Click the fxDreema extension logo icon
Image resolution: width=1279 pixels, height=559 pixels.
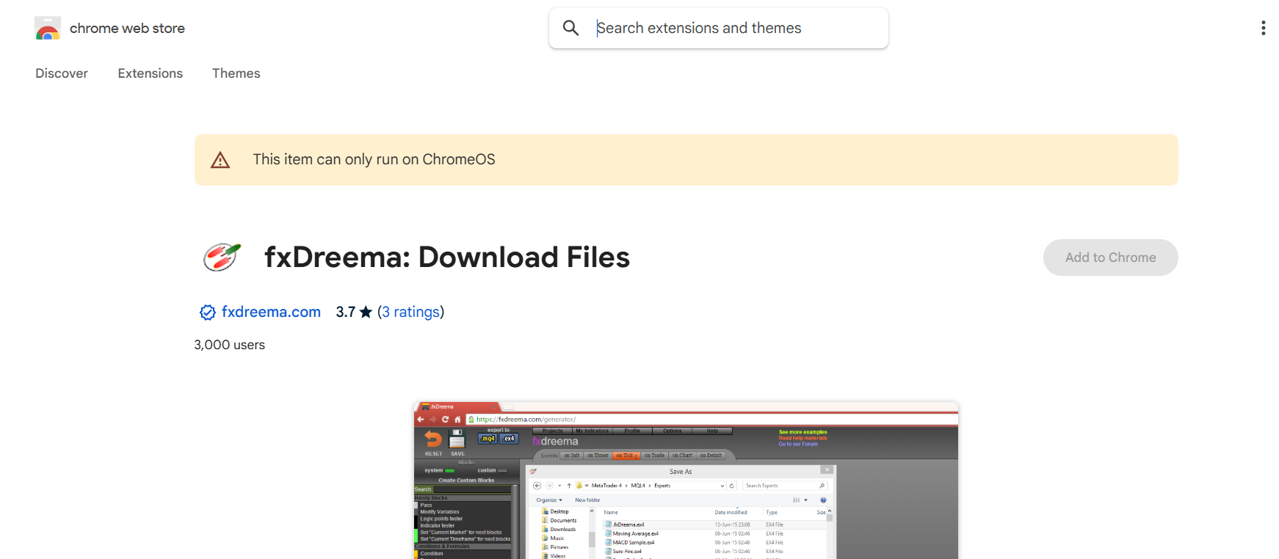tap(222, 257)
